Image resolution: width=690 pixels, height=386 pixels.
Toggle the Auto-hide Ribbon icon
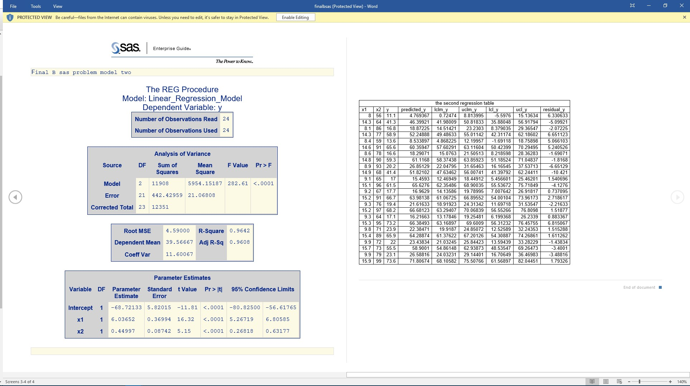point(632,6)
